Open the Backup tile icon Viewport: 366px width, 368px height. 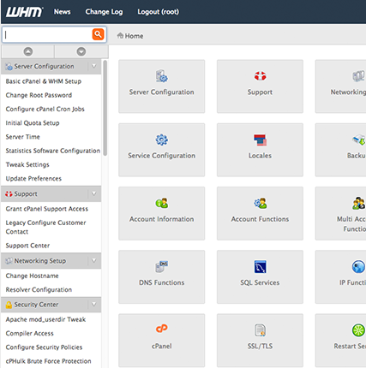[x=359, y=139]
